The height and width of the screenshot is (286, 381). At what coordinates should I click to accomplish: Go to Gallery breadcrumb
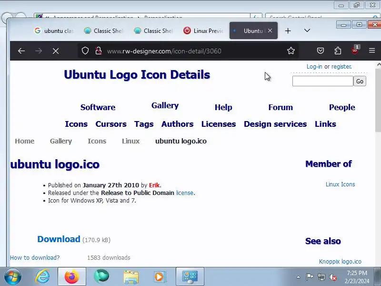(x=61, y=141)
